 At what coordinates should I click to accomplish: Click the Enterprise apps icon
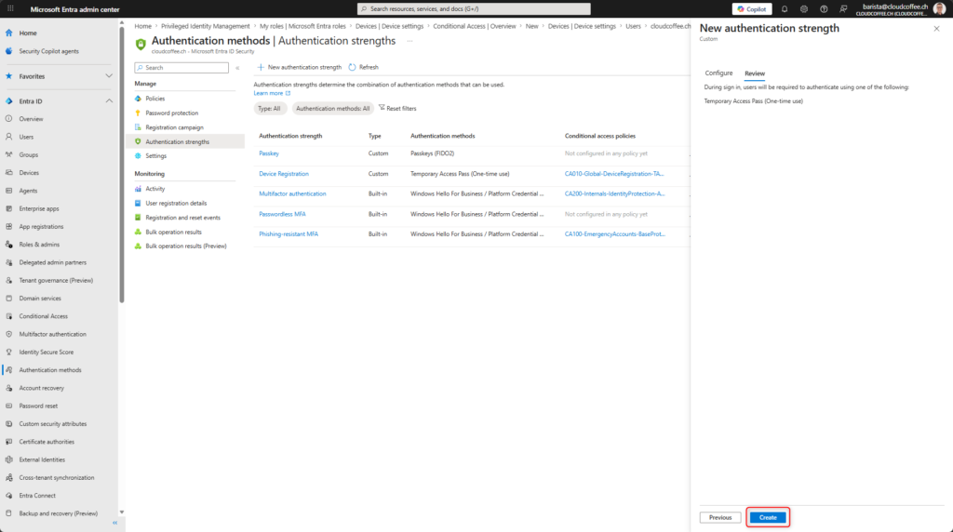pyautogui.click(x=9, y=209)
